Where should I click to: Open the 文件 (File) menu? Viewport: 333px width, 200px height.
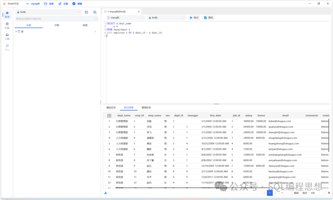(49, 4)
